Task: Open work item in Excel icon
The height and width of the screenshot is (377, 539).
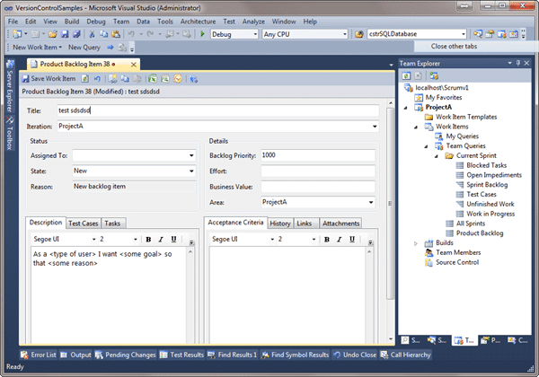Action: [x=153, y=79]
